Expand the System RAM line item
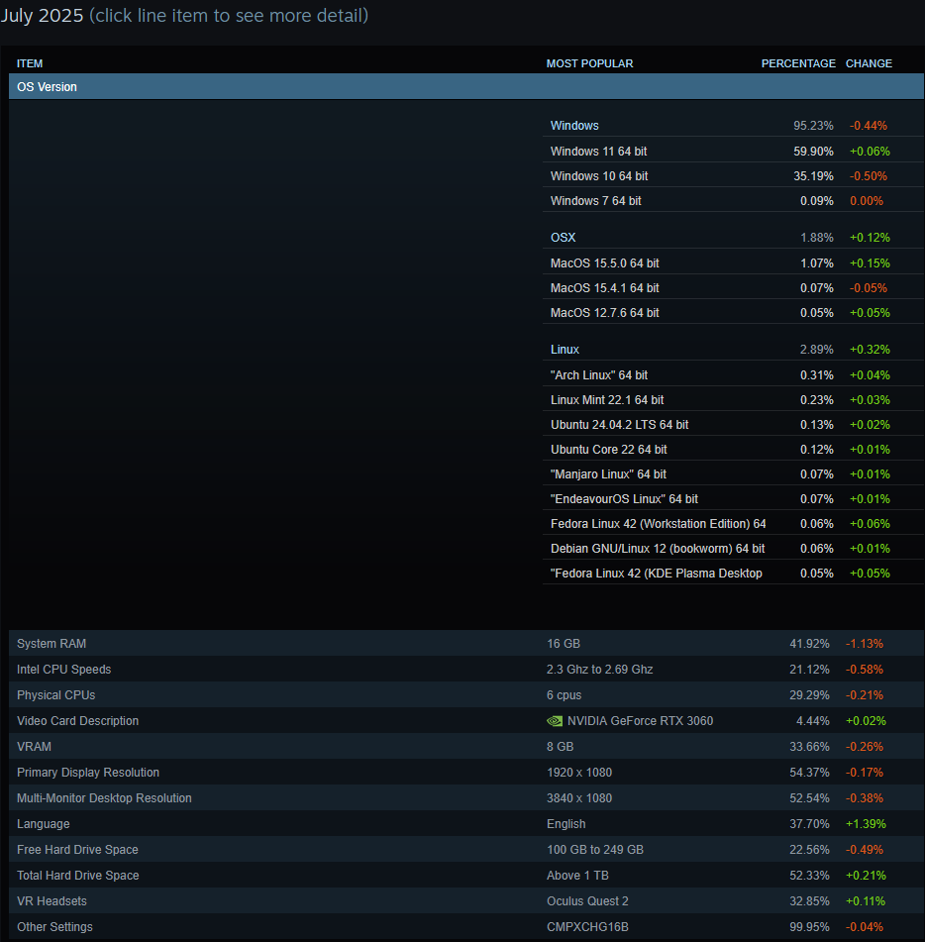 466,644
